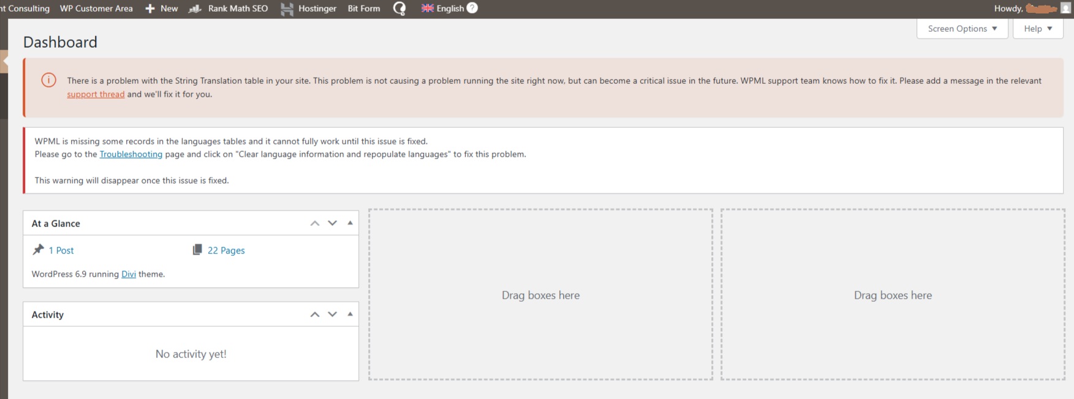Move Activity widget down
Screen dimensions: 1074x399
click(x=332, y=315)
